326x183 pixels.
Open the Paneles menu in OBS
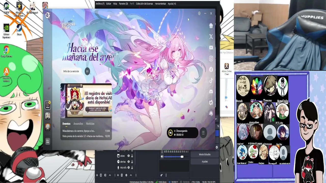coord(124,4)
